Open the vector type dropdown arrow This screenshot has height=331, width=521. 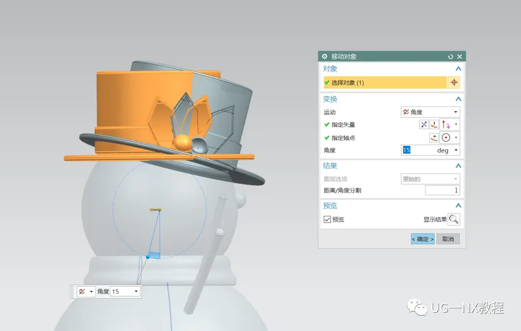point(456,124)
